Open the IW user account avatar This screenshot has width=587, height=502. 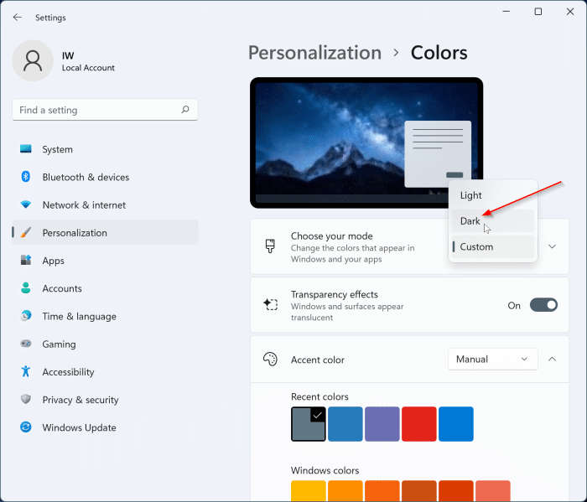[33, 60]
